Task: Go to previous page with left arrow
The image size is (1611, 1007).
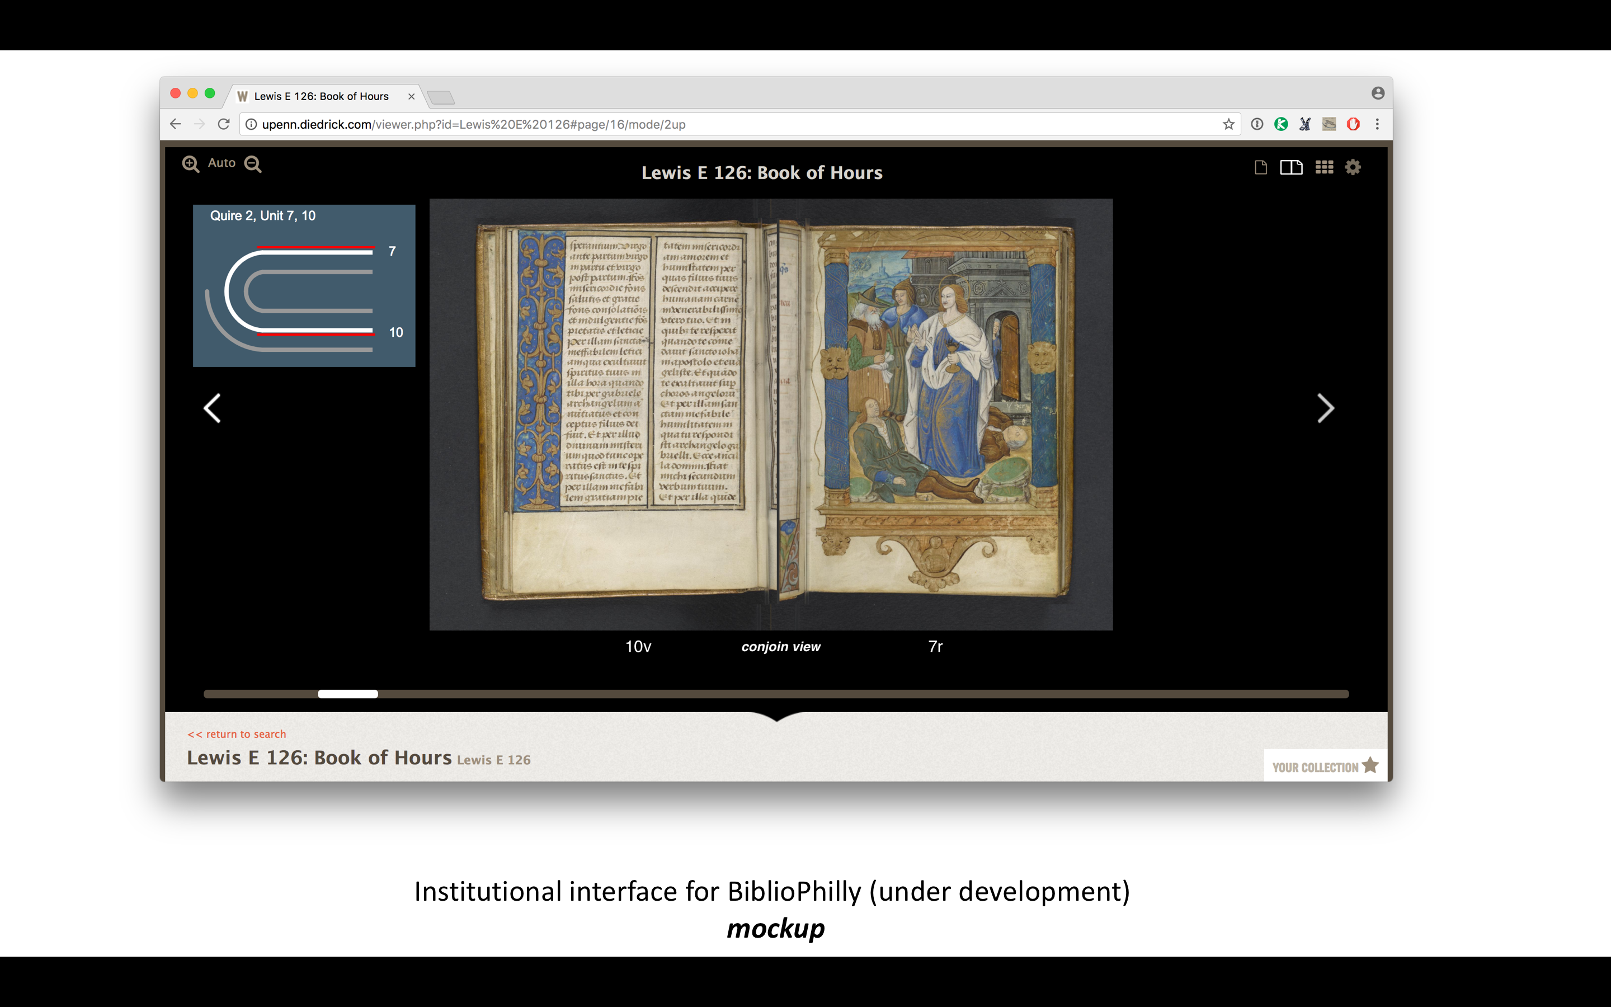Action: [x=213, y=408]
